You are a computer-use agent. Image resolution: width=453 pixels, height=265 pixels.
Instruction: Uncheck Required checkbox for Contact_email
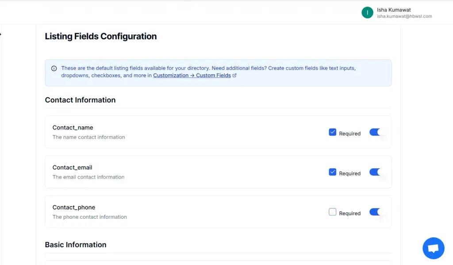click(333, 172)
